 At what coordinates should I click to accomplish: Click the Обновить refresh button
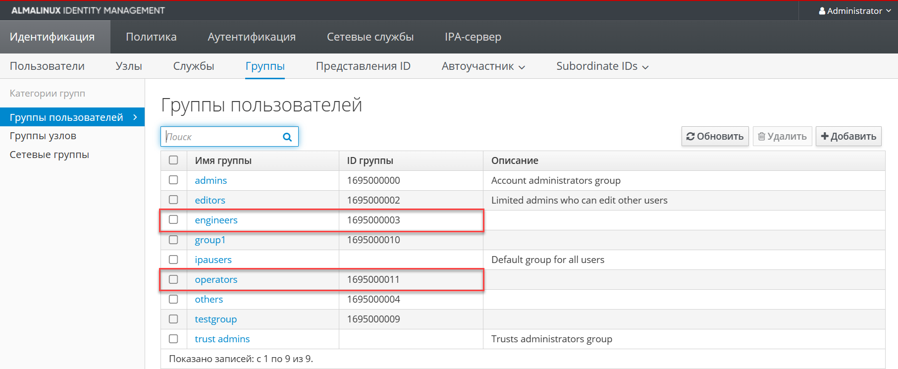pyautogui.click(x=715, y=136)
